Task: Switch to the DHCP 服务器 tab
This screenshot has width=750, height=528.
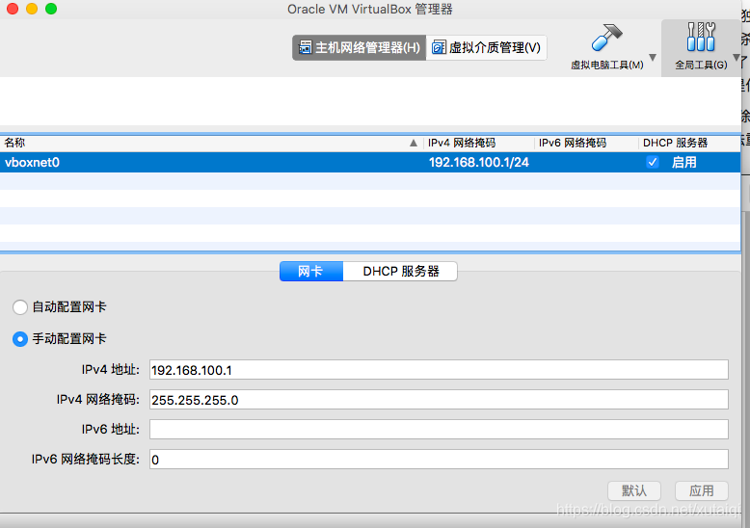Action: coord(400,271)
